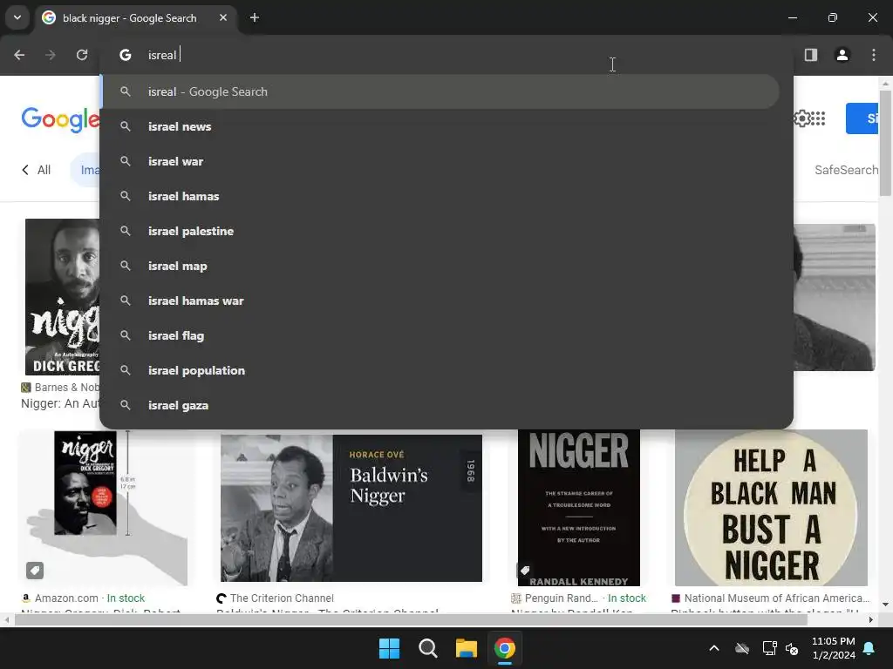The image size is (893, 669).
Task: Close the Google Search browser tab
Action: [x=223, y=17]
